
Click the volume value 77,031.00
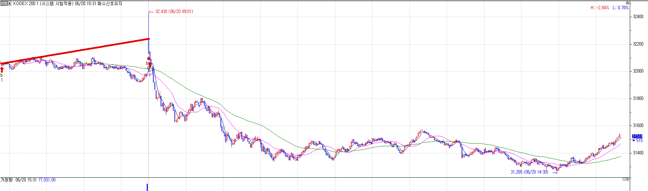click(47, 180)
